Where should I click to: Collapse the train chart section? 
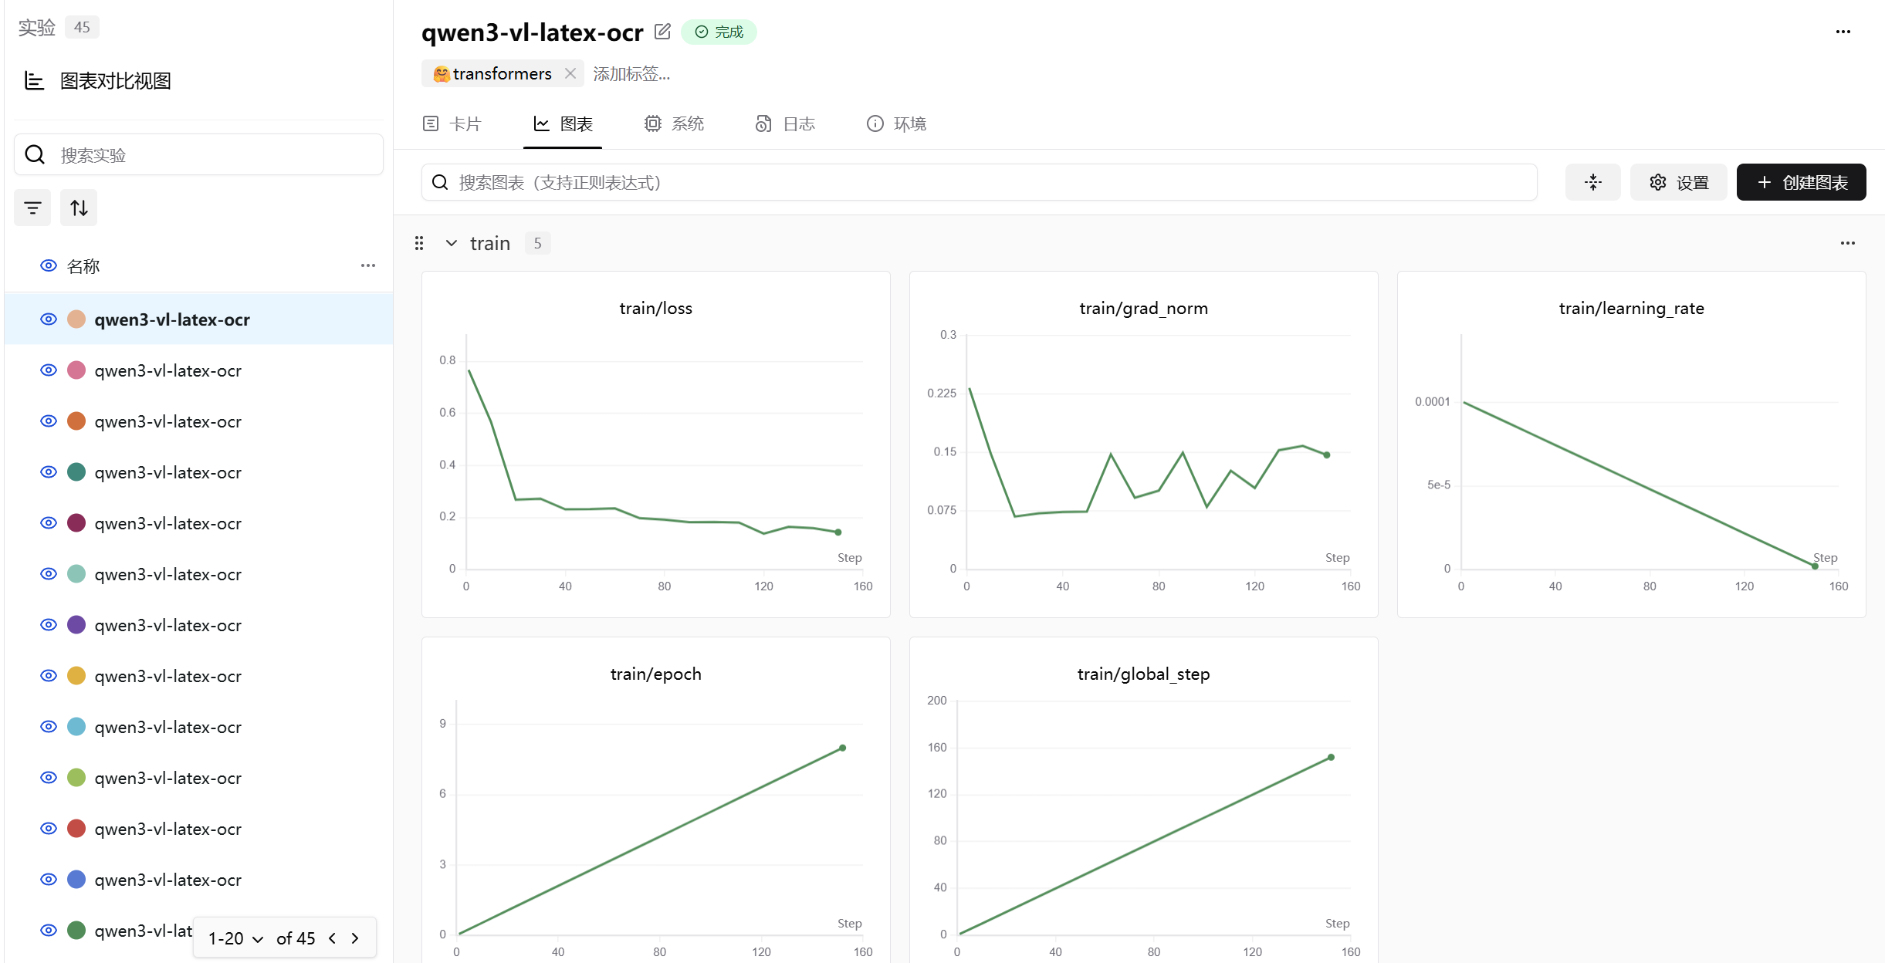coord(452,243)
